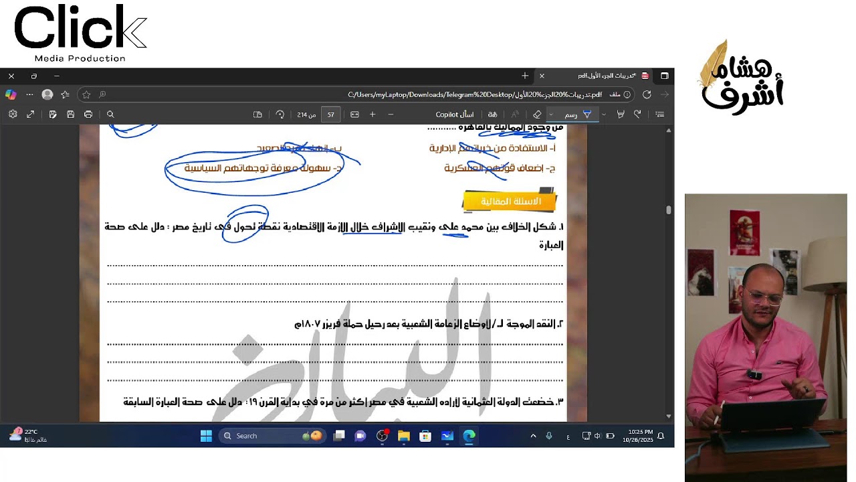Refresh the PDF page
The width and height of the screenshot is (856, 482).
point(647,94)
